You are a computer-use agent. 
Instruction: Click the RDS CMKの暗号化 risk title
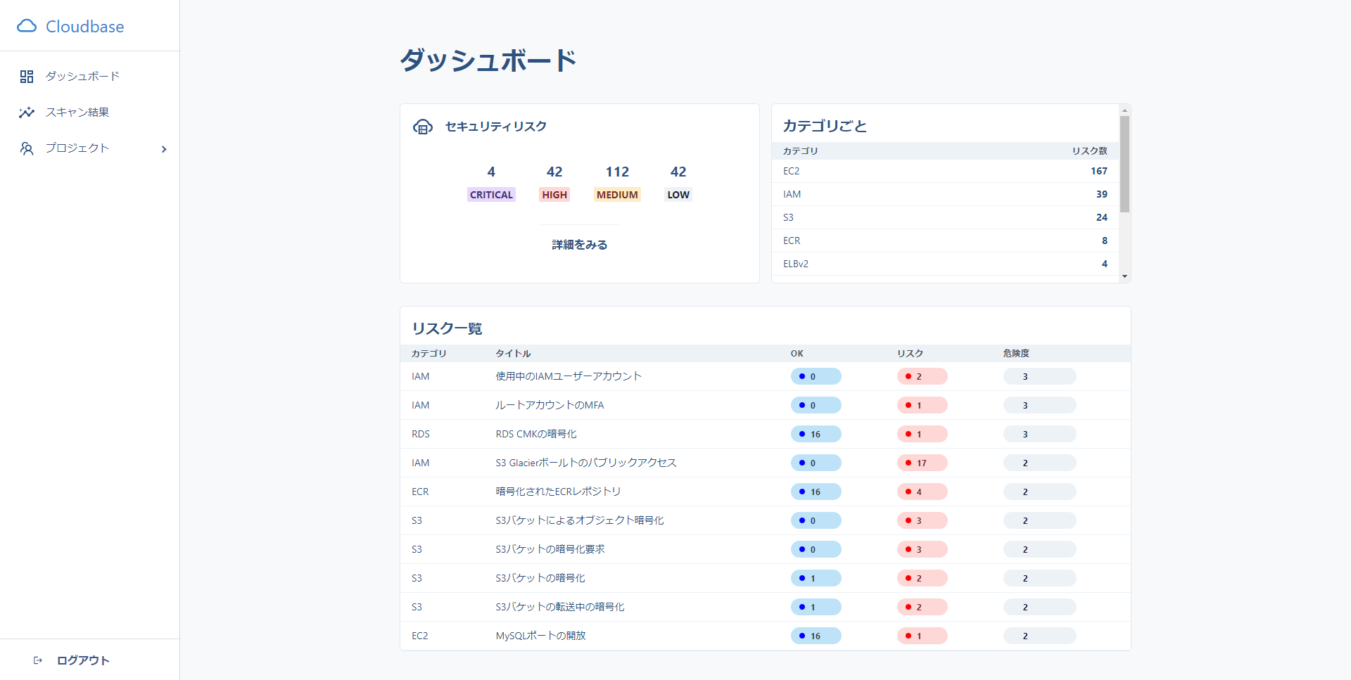point(535,434)
